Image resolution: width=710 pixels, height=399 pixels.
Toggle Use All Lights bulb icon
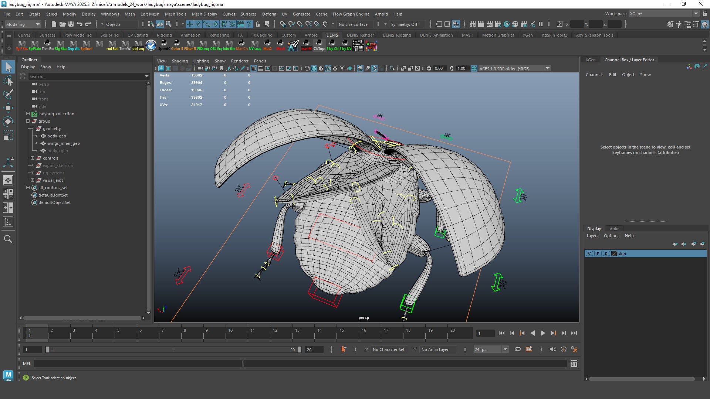coord(342,68)
